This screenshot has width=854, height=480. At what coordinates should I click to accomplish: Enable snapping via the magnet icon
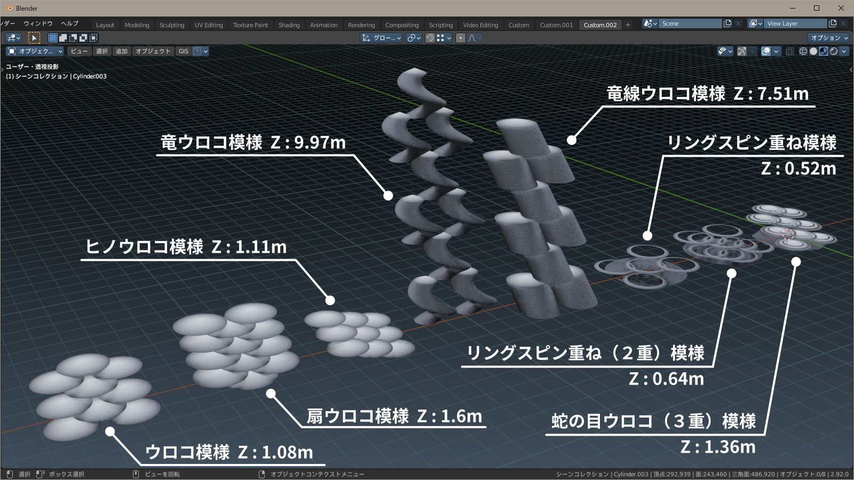431,38
